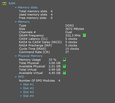Image resolution: width=115 pixels, height=103 pixels.
Task: Click the 'Total Virtual' label
Action: click(28, 70)
